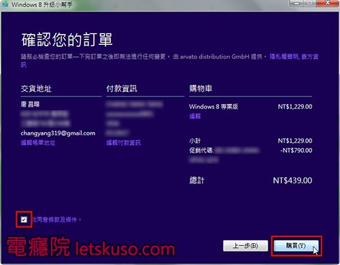340x265 pixels.
Task: Close the upgrade assistant window
Action: (328, 3)
